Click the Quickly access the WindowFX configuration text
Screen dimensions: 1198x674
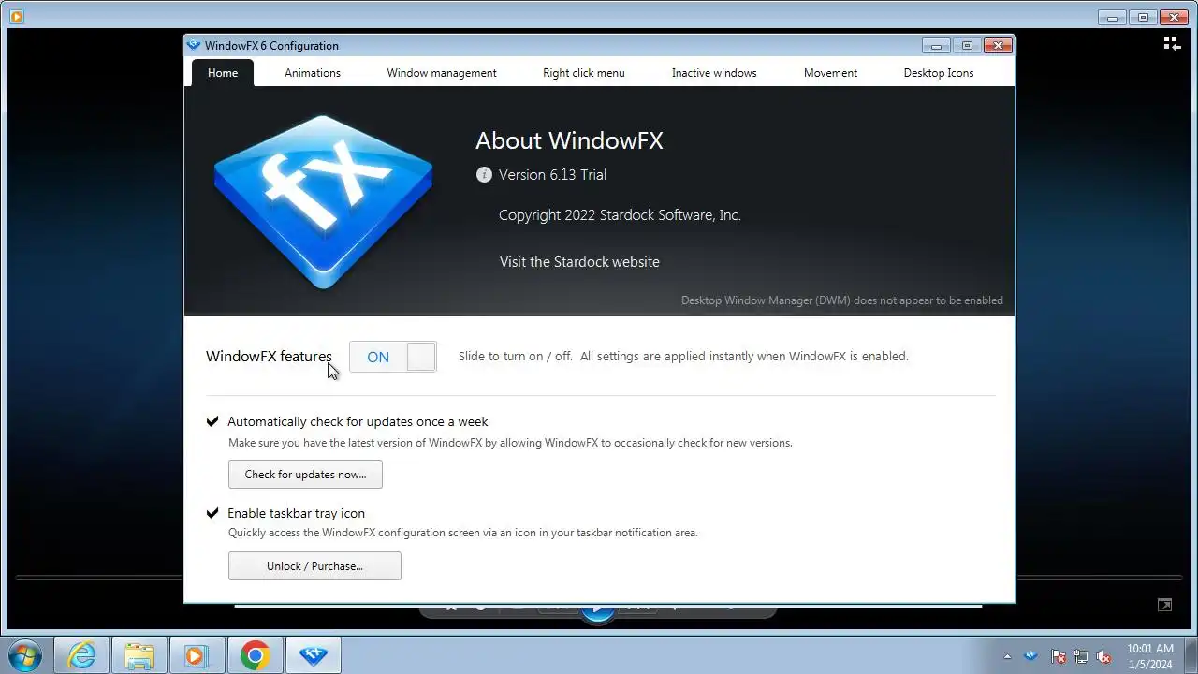click(463, 534)
